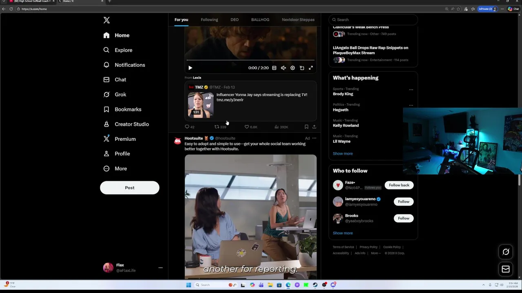Open Creator Studio in sidebar
Viewport: 522px width, 293px height.
pos(126,124)
